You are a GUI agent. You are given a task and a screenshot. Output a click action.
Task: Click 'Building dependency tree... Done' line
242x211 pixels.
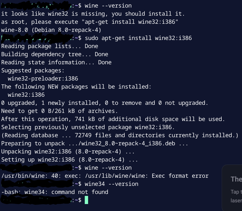[55, 54]
